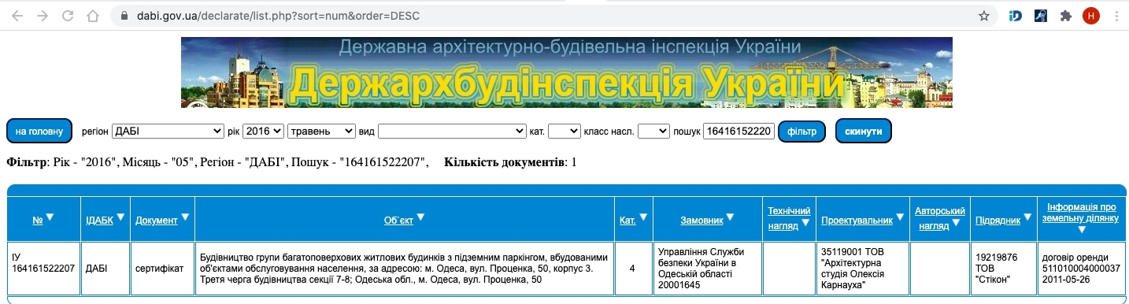This screenshot has width=1129, height=304.
Task: Select the договір оренди land info cell
Action: tap(1081, 269)
